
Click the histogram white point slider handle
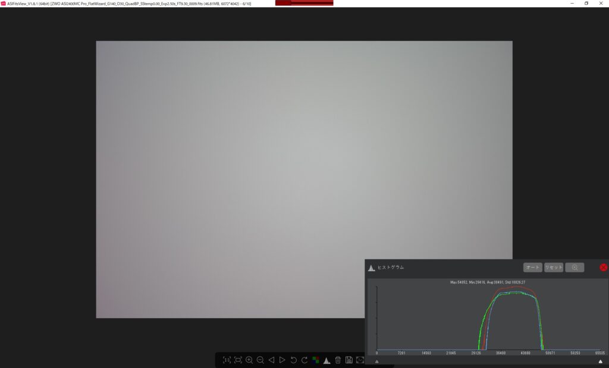click(x=601, y=361)
